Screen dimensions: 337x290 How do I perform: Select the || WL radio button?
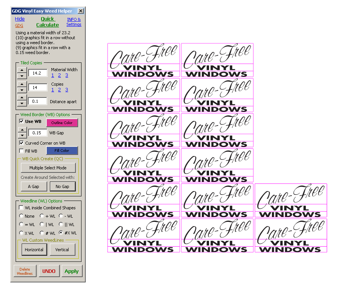pos(61,224)
